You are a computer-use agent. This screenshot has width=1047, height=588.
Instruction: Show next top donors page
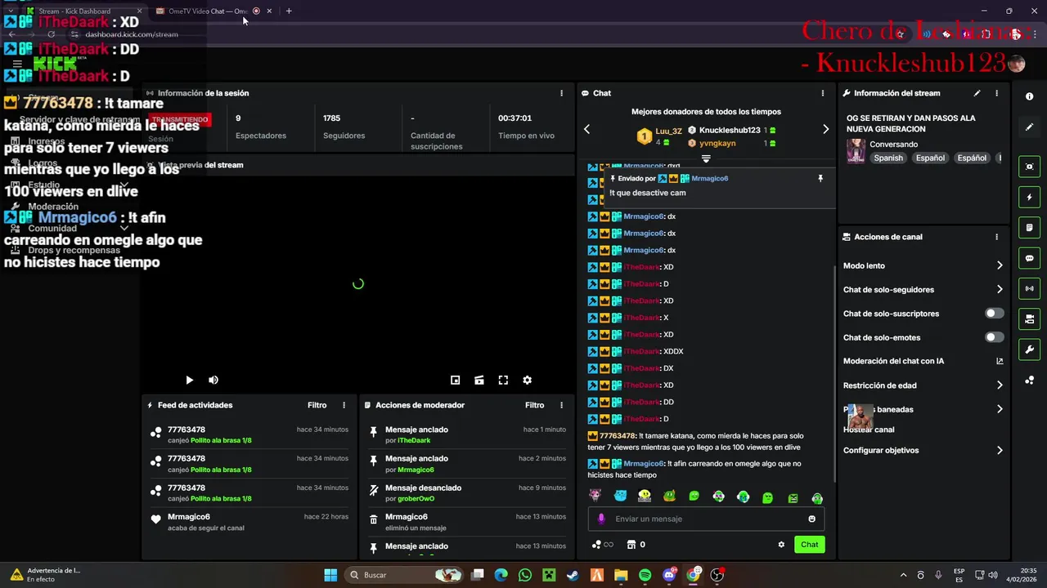[x=825, y=129]
